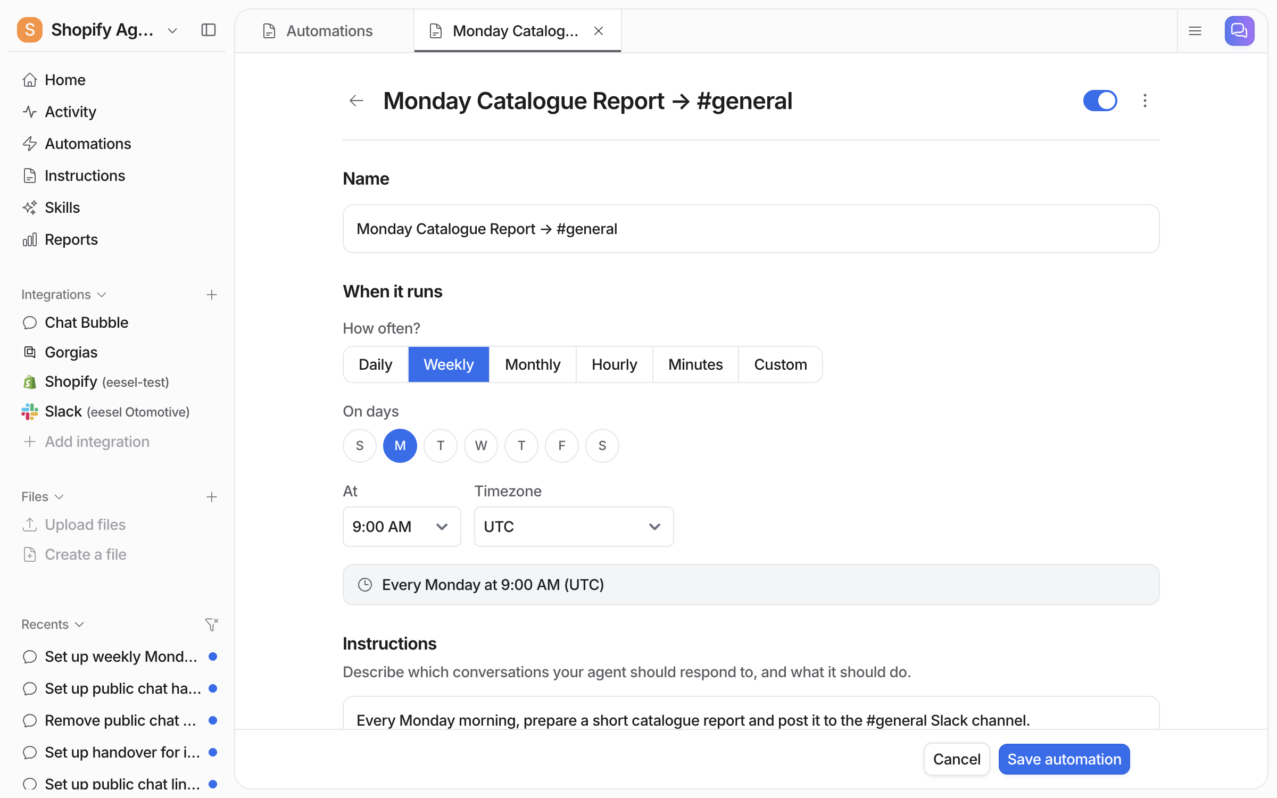Set frequency to Monthly

coord(533,364)
